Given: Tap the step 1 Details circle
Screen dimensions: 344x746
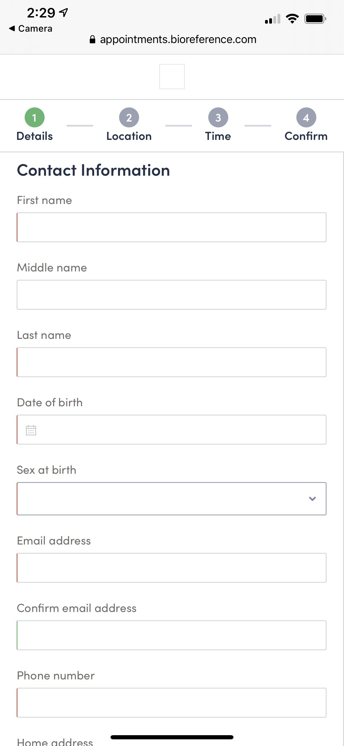Looking at the screenshot, I should point(35,118).
